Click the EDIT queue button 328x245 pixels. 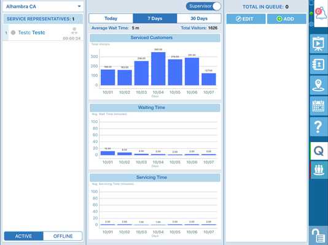coord(246,19)
